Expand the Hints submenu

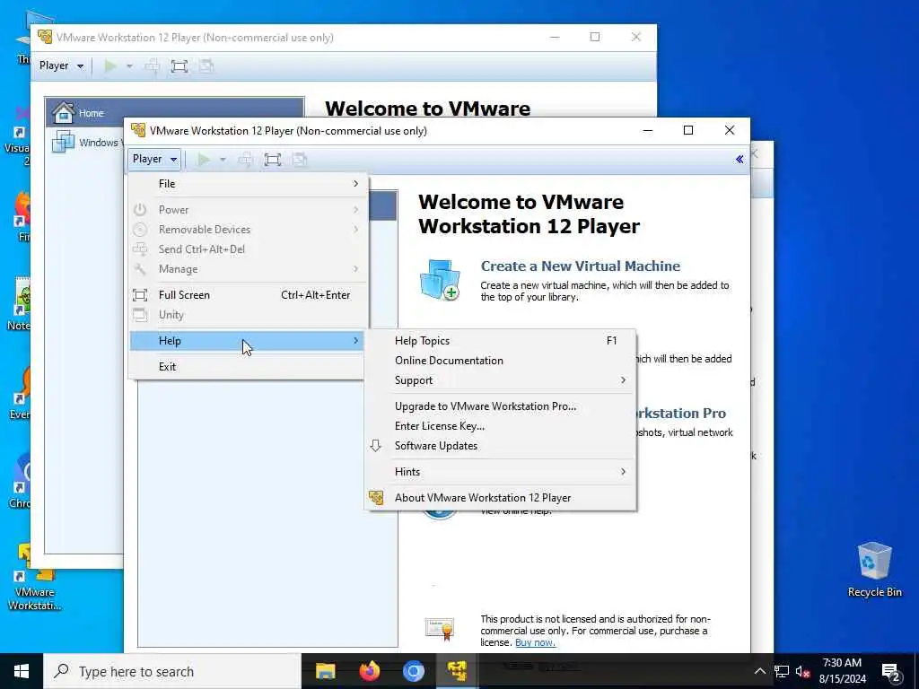501,472
